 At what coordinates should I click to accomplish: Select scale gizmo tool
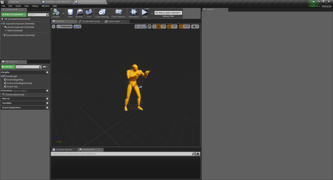145,27
